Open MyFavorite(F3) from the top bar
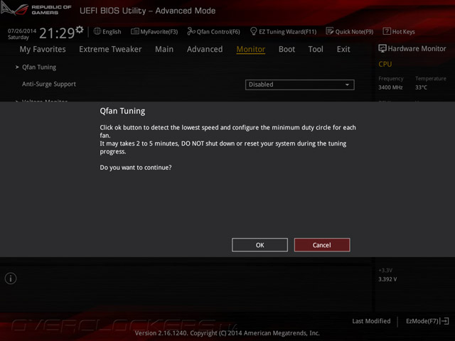 154,31
